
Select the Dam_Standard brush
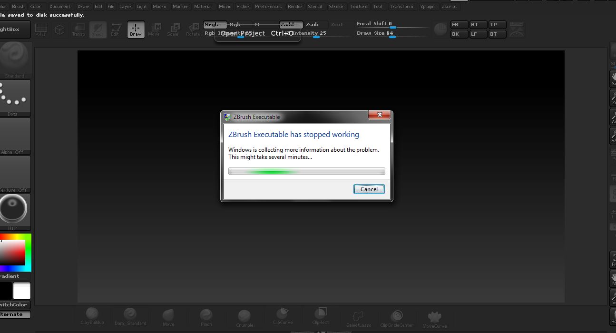[x=130, y=316]
